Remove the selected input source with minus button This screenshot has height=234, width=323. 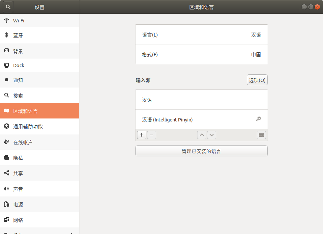(152, 135)
